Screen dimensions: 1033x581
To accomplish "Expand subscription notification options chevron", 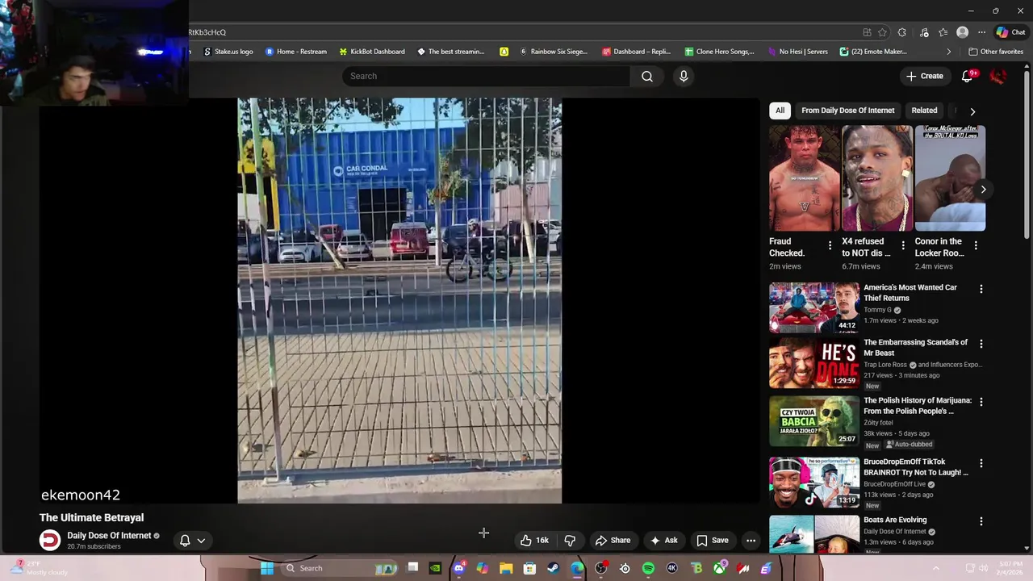I will 201,541.
